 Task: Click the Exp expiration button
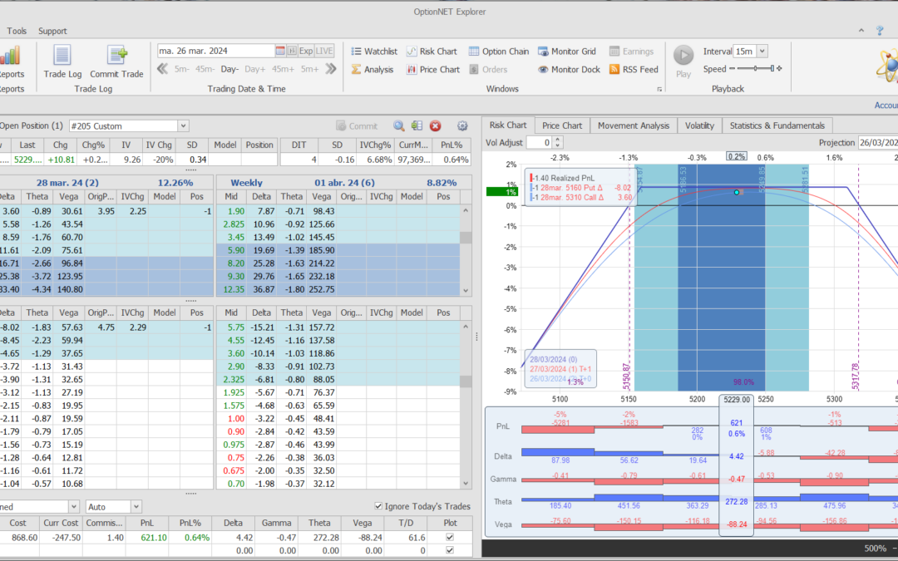tap(306, 51)
